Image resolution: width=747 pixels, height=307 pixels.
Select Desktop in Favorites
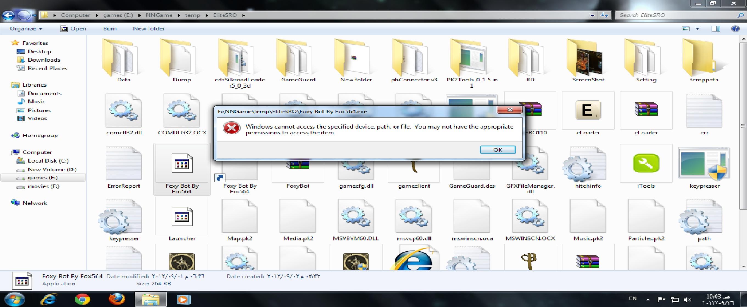point(40,52)
